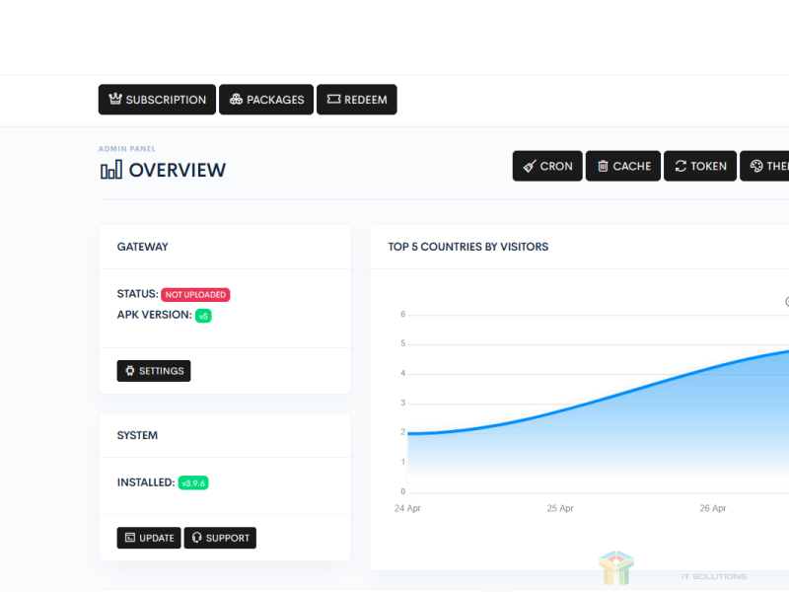Click the APK version v5 badge
Screen dimensions: 789x592
click(203, 316)
